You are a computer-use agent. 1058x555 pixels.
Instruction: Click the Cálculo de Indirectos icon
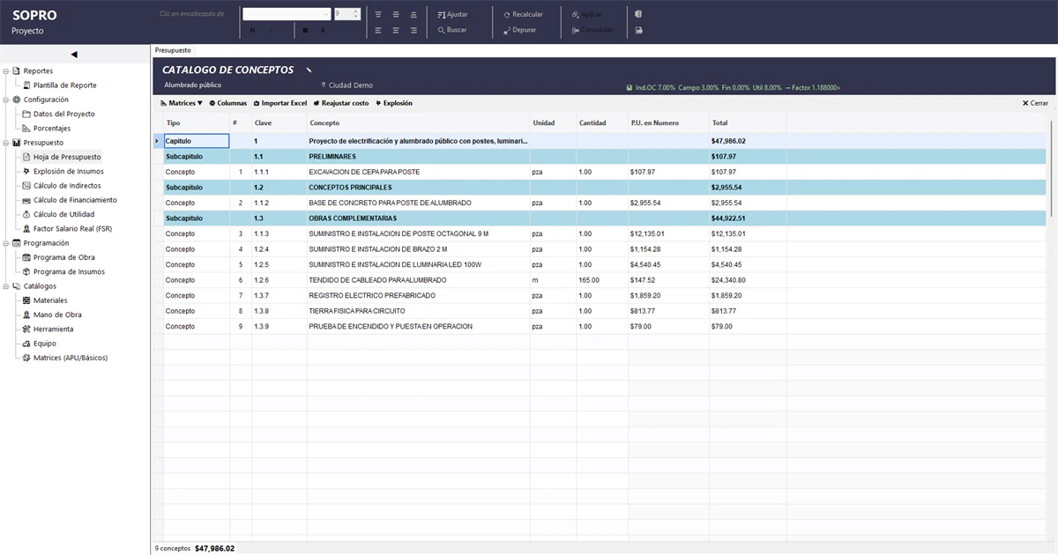pyautogui.click(x=26, y=186)
